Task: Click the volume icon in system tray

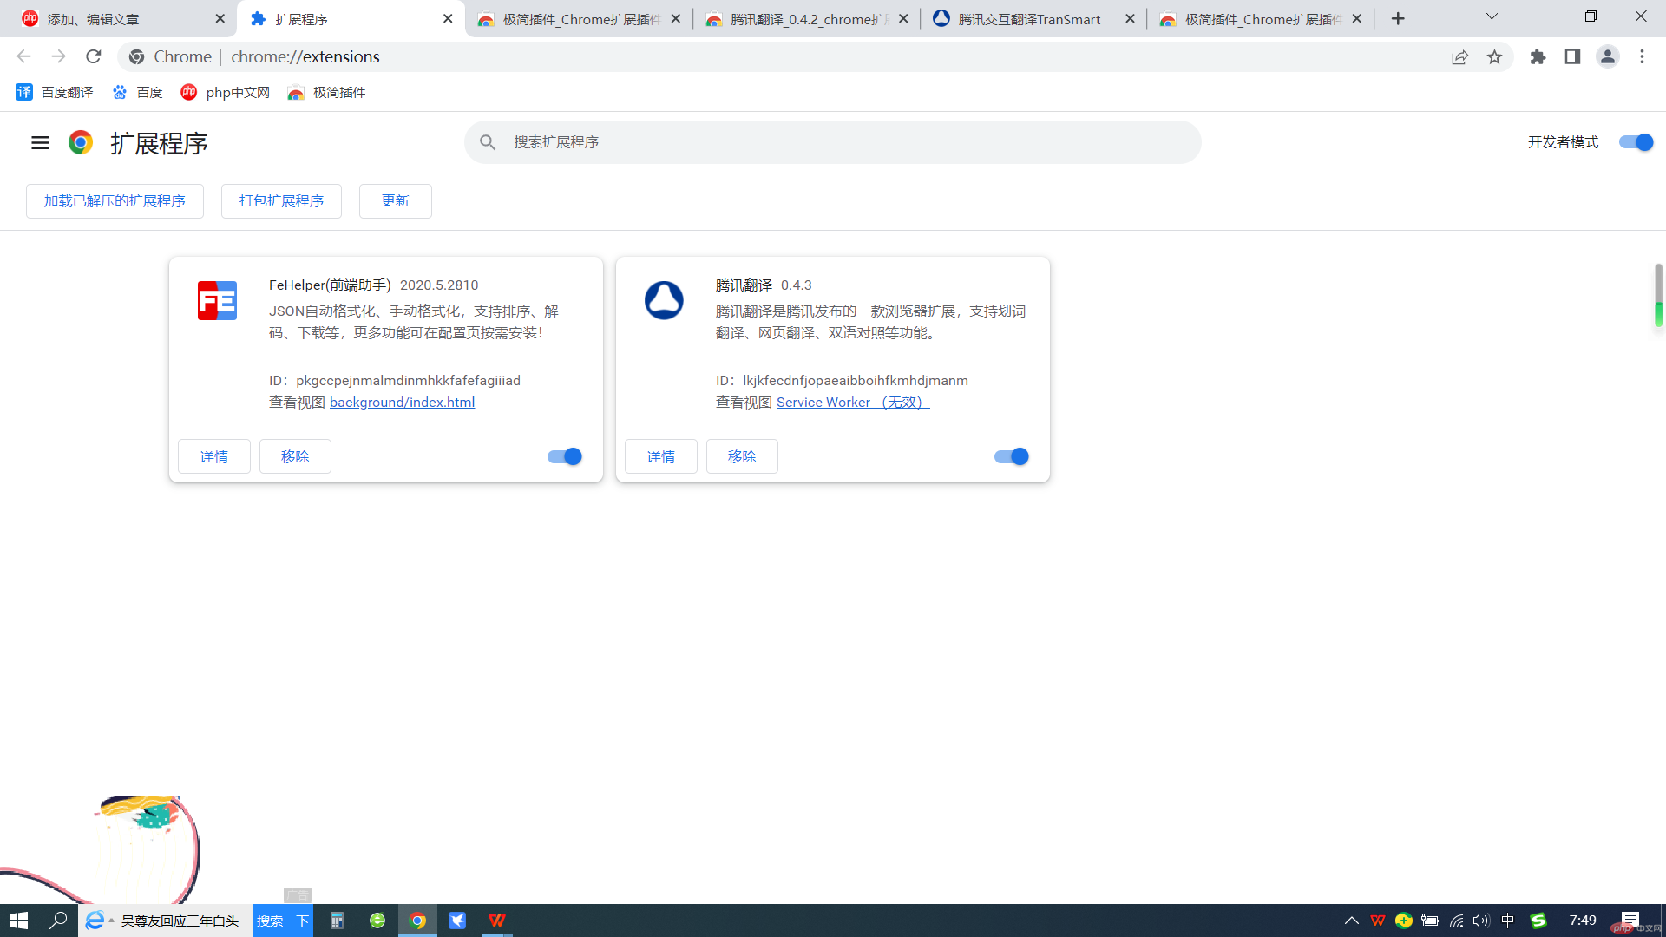Action: (1480, 921)
